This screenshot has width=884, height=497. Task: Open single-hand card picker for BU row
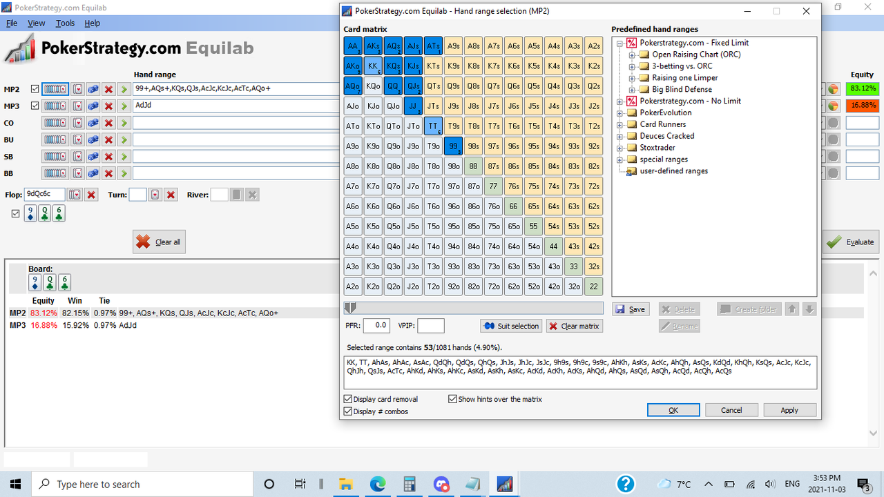[77, 139]
